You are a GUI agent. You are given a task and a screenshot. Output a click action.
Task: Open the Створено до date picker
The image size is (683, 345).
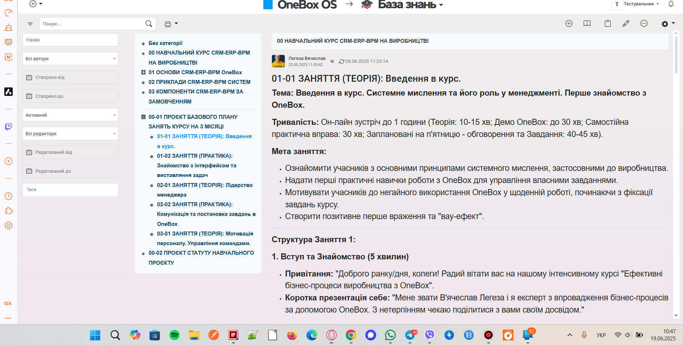[70, 96]
